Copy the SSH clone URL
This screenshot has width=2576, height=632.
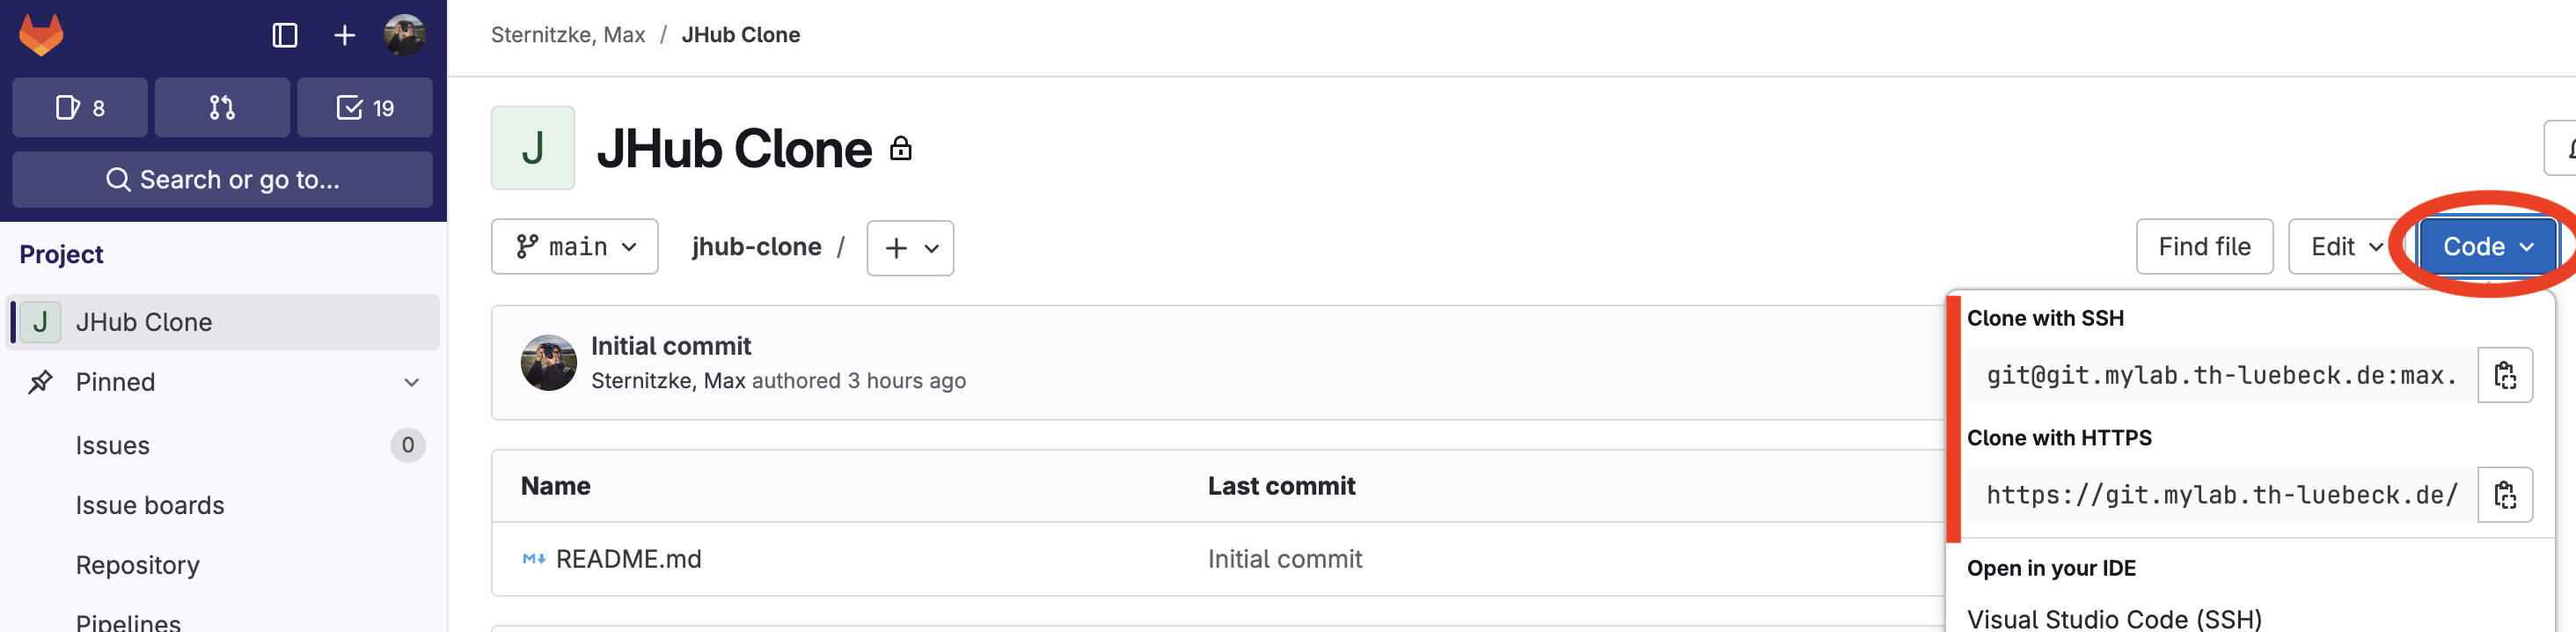pyautogui.click(x=2504, y=376)
